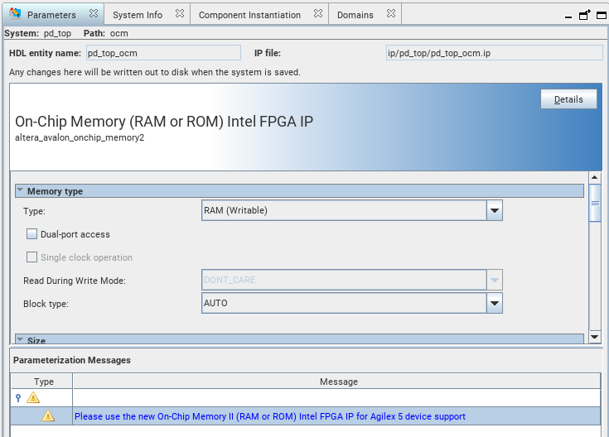Minimize the Parameters panel
Viewport: 609px width, 437px height.
(x=568, y=17)
